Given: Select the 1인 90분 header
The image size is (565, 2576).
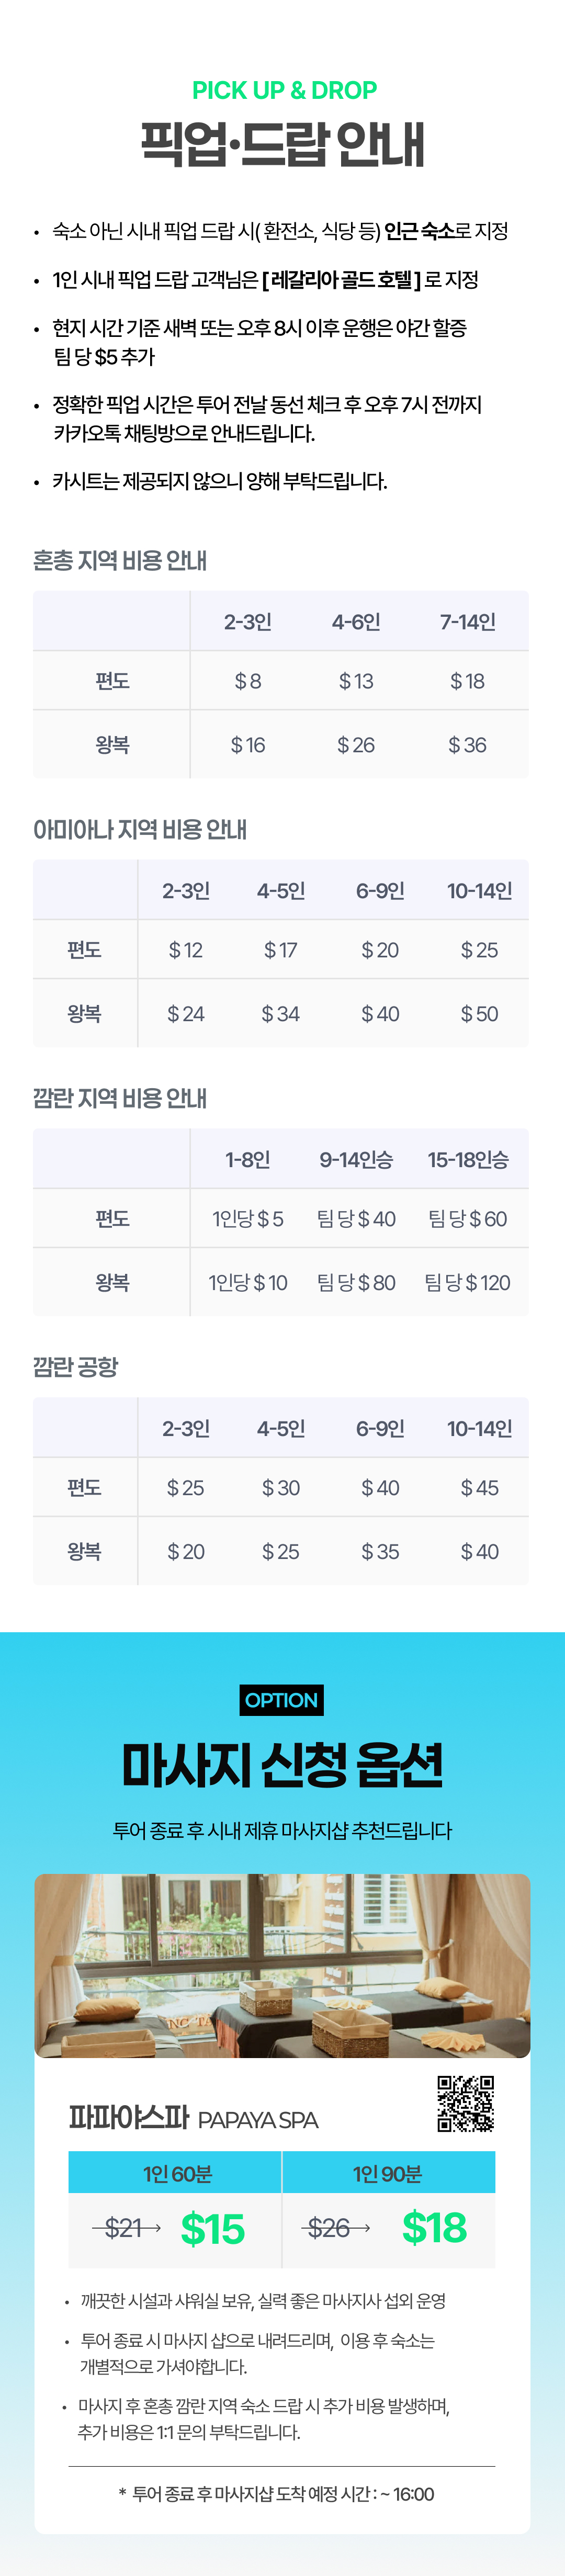Looking at the screenshot, I should pos(388,2174).
